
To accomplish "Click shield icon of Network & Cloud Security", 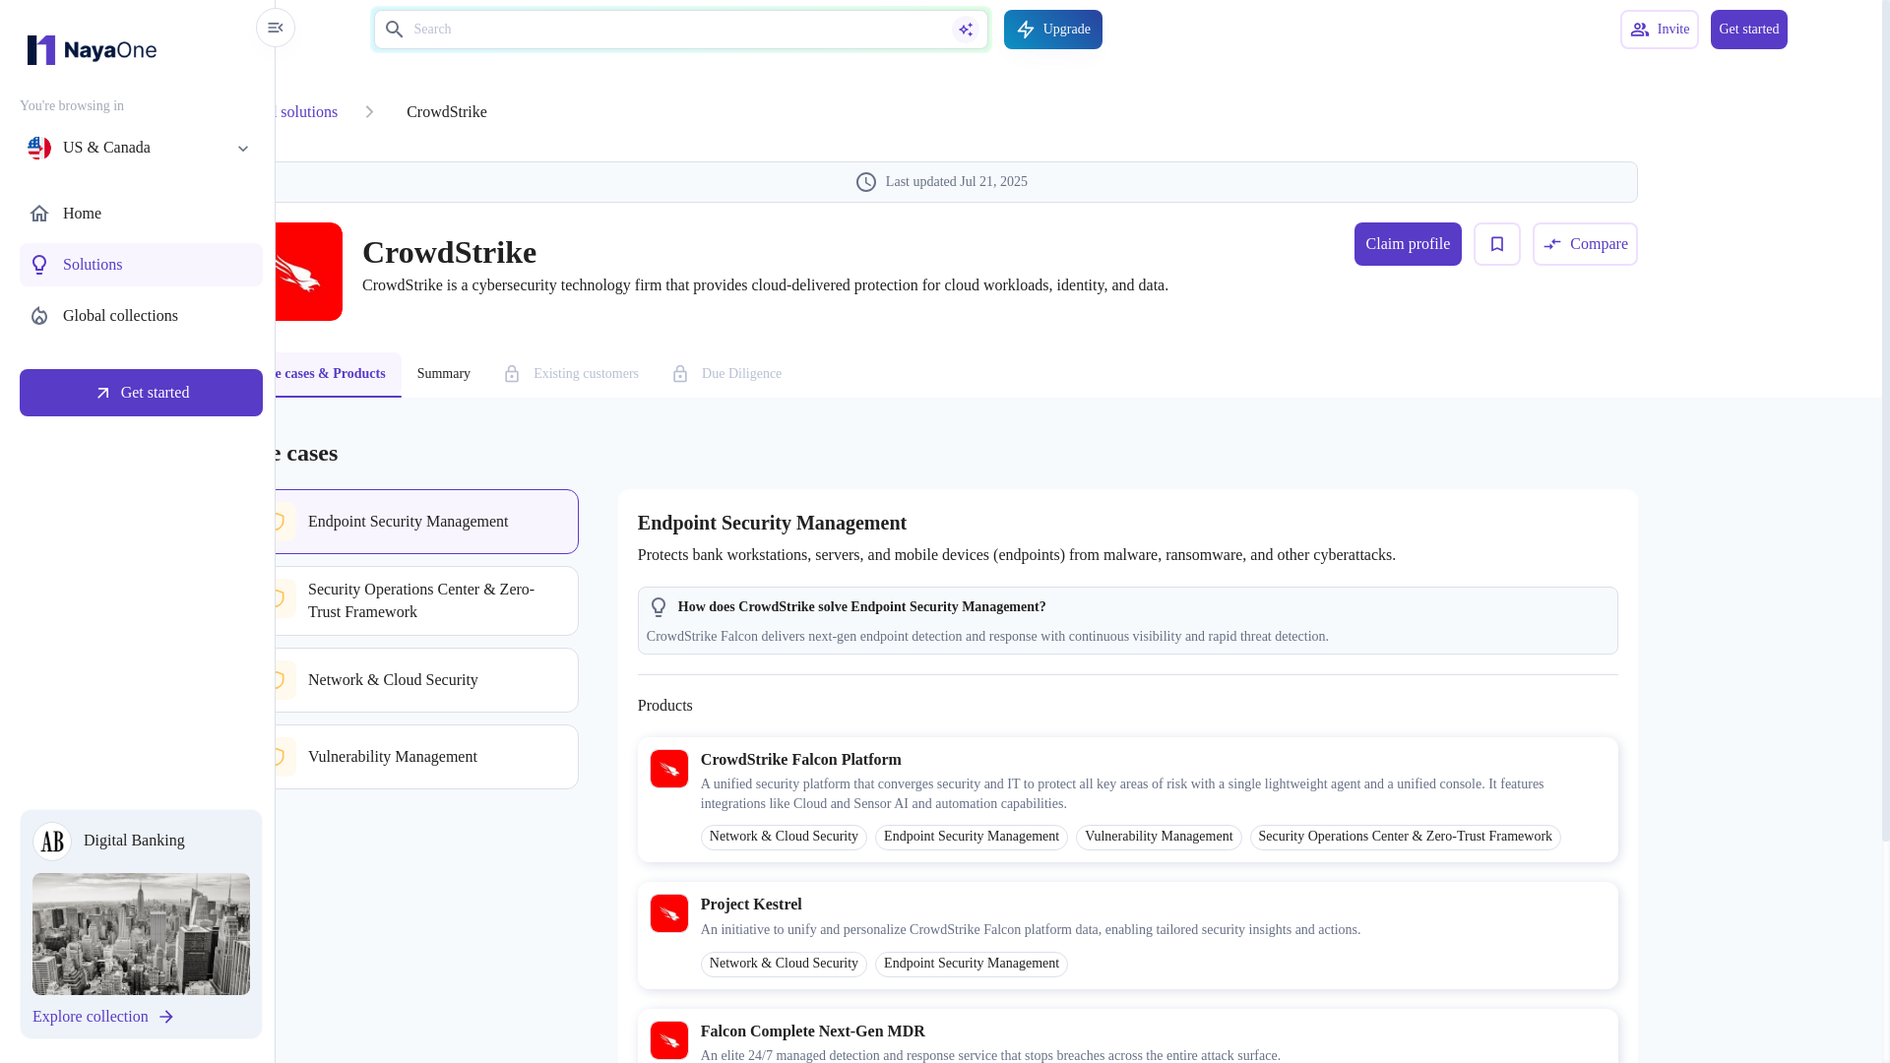I will [x=281, y=680].
